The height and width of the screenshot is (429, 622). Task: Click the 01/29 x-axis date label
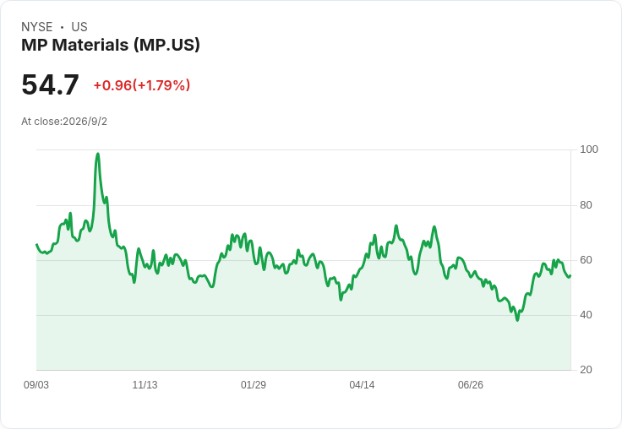(x=254, y=385)
